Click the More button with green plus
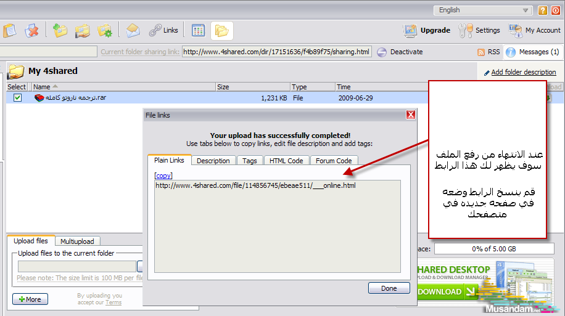Screen dimensions: 565x316 (30, 299)
